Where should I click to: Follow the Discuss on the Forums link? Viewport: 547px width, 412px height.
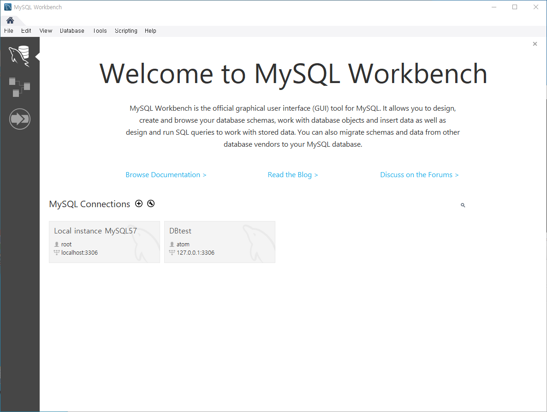pos(419,175)
